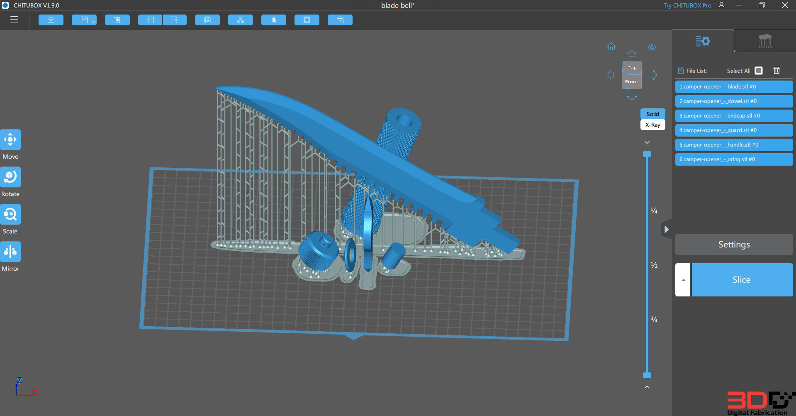Click the screenshot capture toolbar button

pyautogui.click(x=117, y=20)
